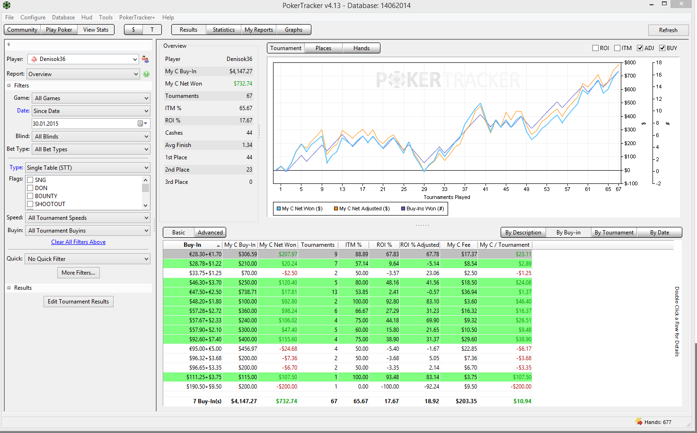Uncheck the ADJ graph checkbox
The image size is (697, 433).
(640, 48)
